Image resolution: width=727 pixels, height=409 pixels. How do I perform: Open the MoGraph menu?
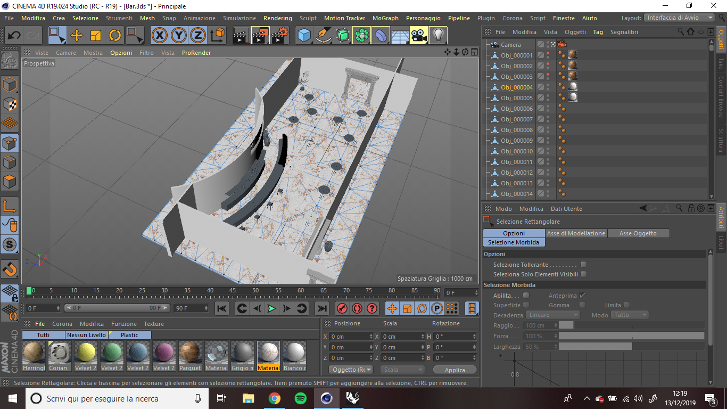(x=385, y=18)
